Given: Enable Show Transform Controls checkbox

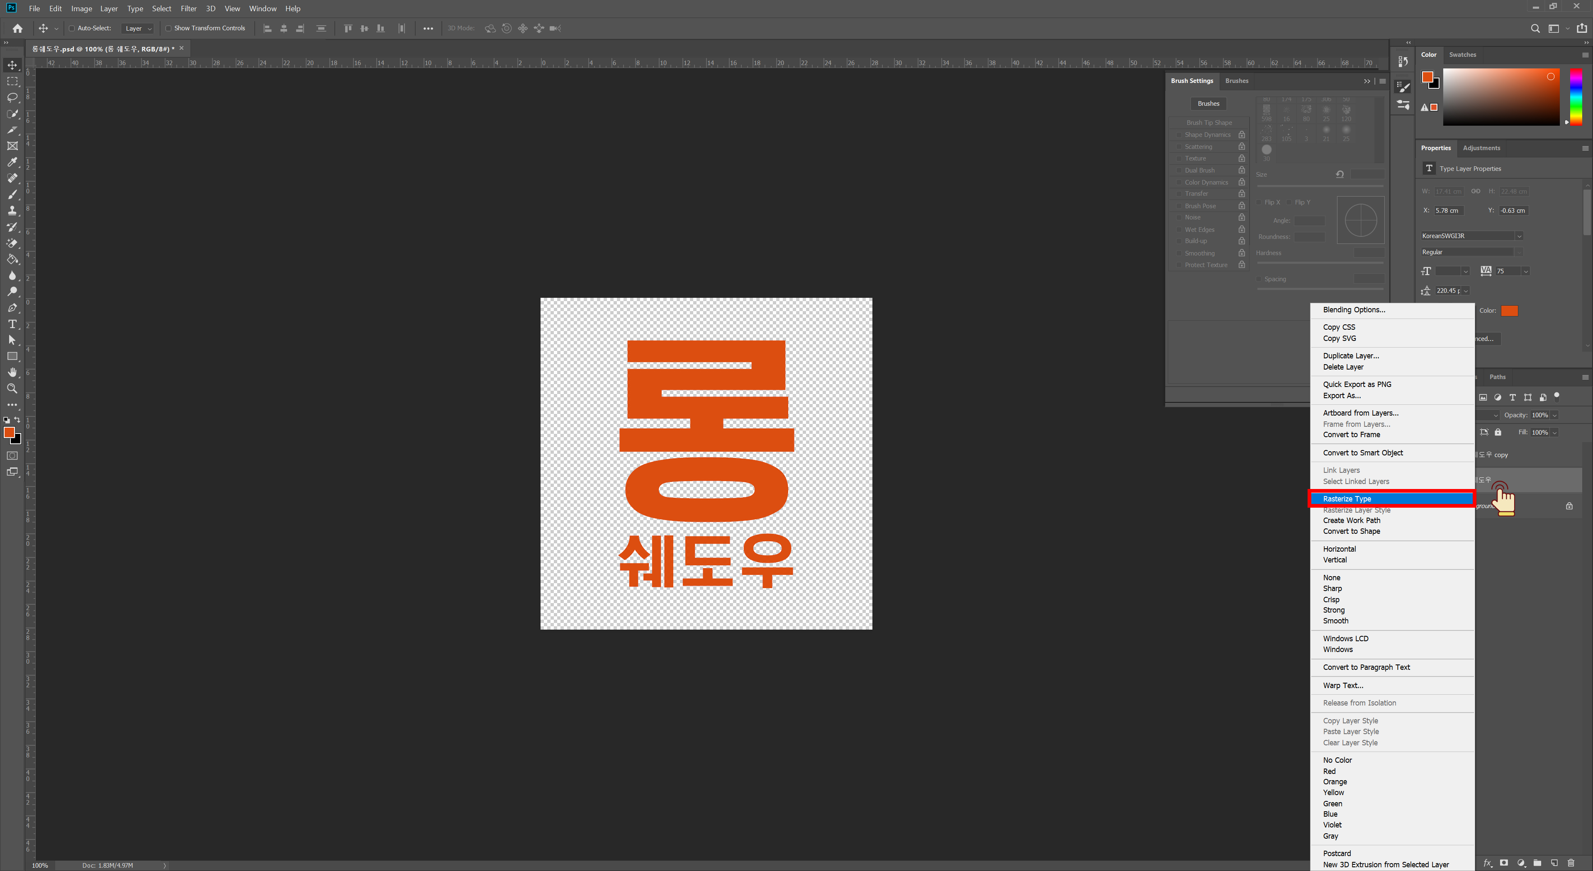Looking at the screenshot, I should pyautogui.click(x=168, y=29).
